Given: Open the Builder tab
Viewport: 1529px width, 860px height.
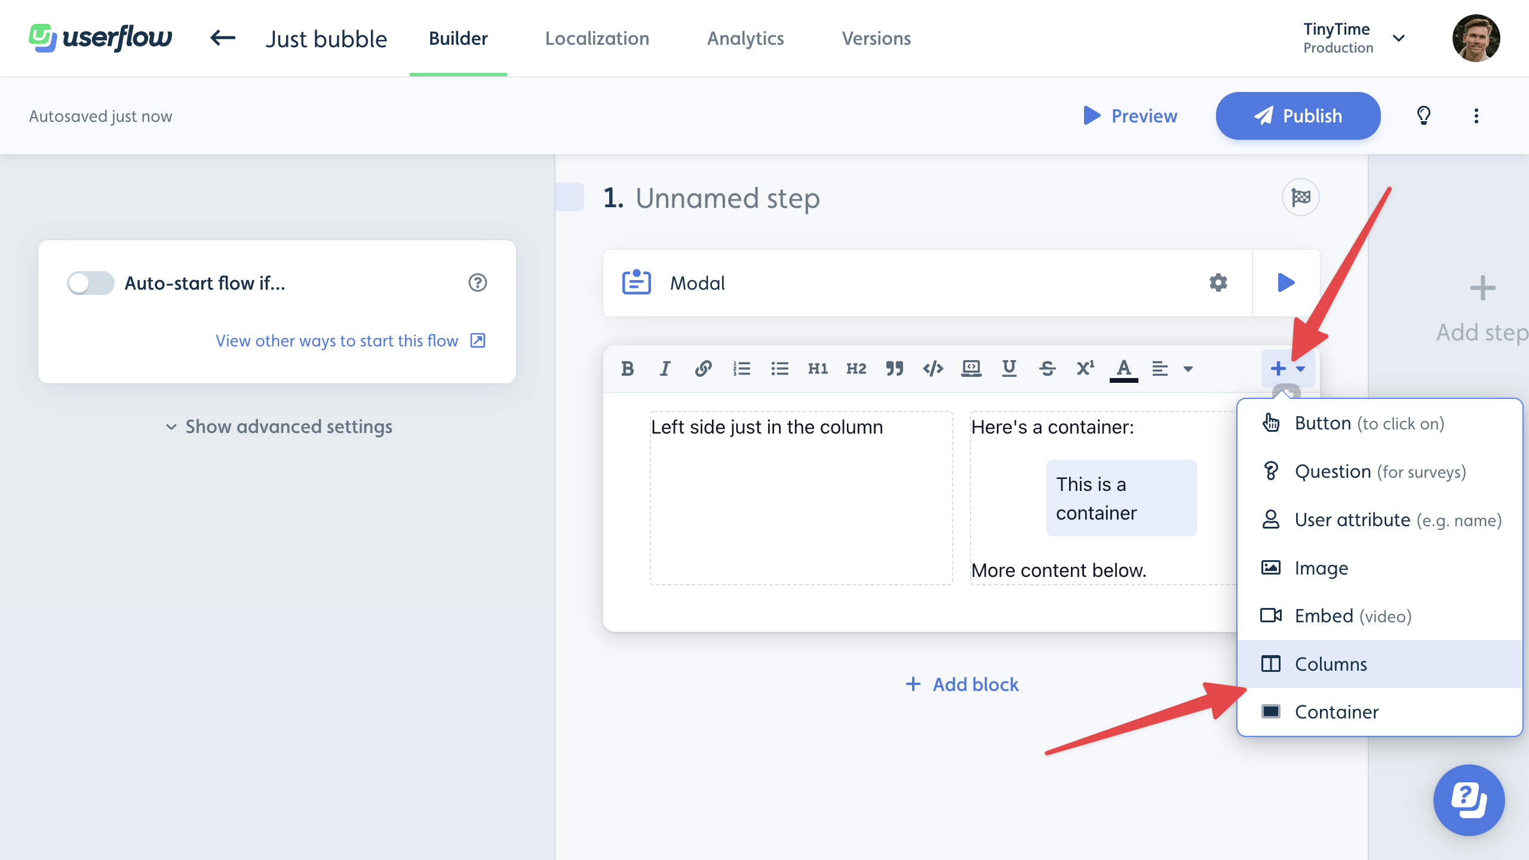Looking at the screenshot, I should tap(458, 38).
